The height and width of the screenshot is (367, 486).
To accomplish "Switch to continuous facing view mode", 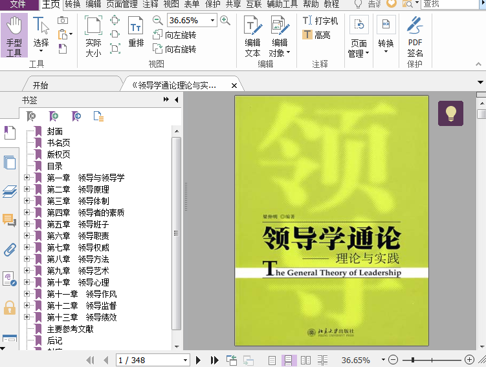I will (323, 360).
